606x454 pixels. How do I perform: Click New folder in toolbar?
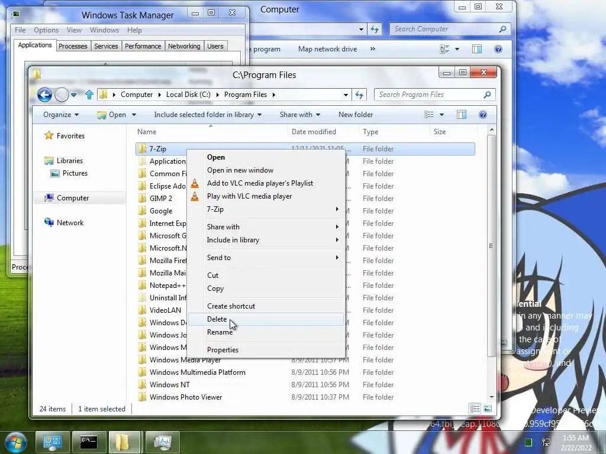pyautogui.click(x=356, y=115)
